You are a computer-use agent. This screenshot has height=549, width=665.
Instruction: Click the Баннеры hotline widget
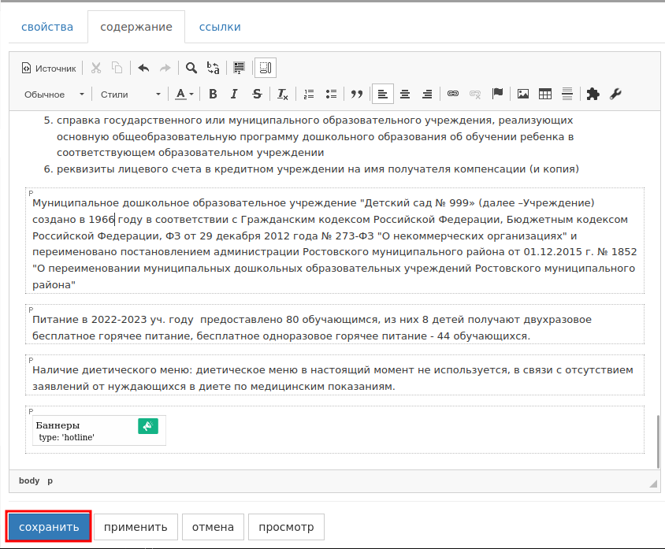(99, 430)
